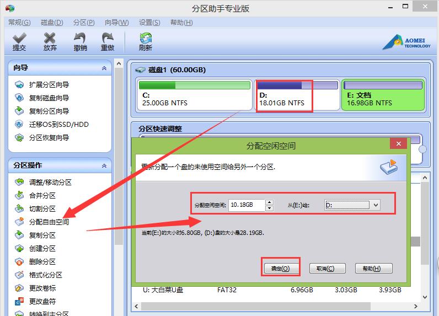The height and width of the screenshot is (316, 439).
Task: Click the 3.03GB used space cell
Action: 346,290
